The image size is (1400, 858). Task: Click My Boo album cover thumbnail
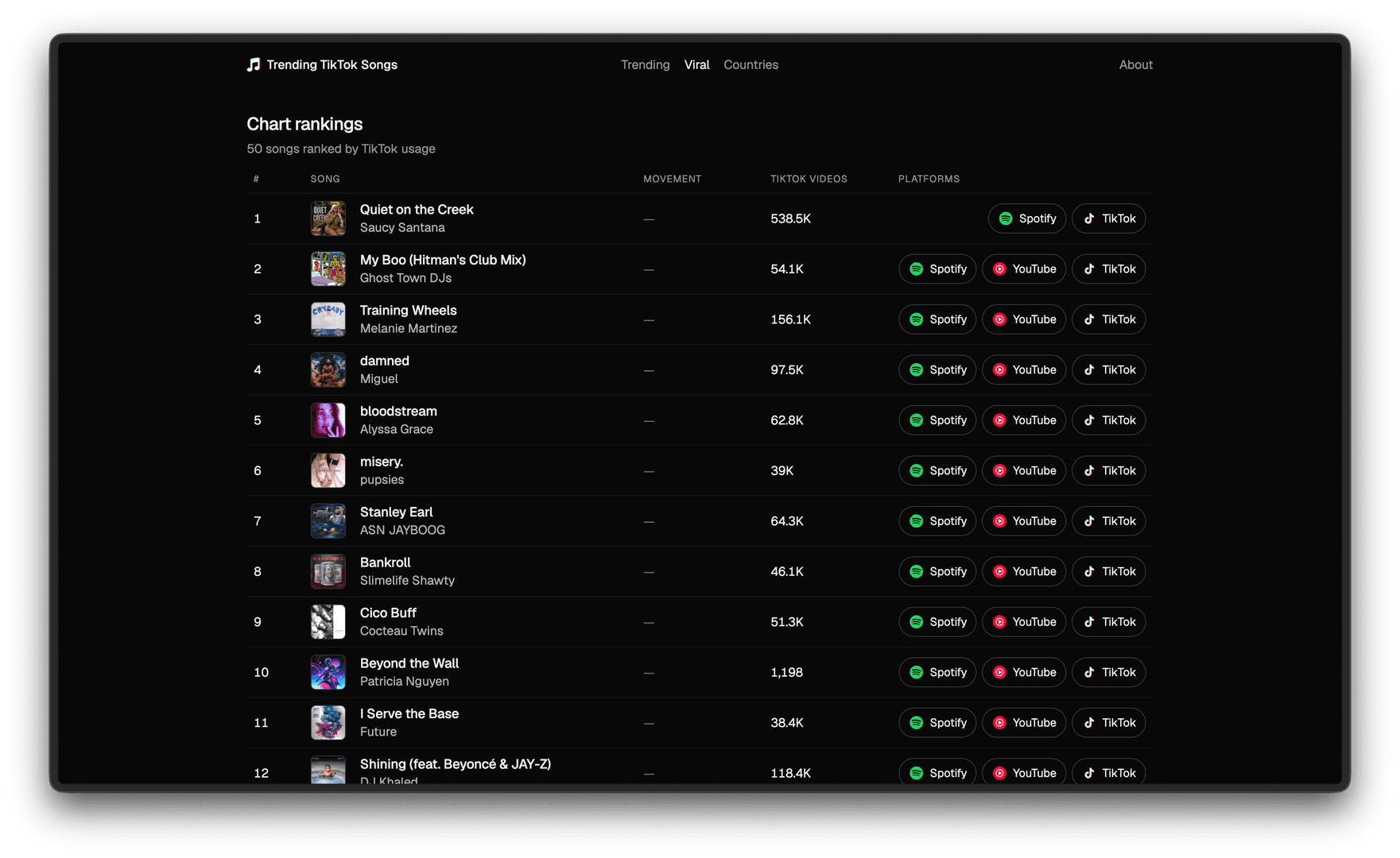tap(328, 269)
